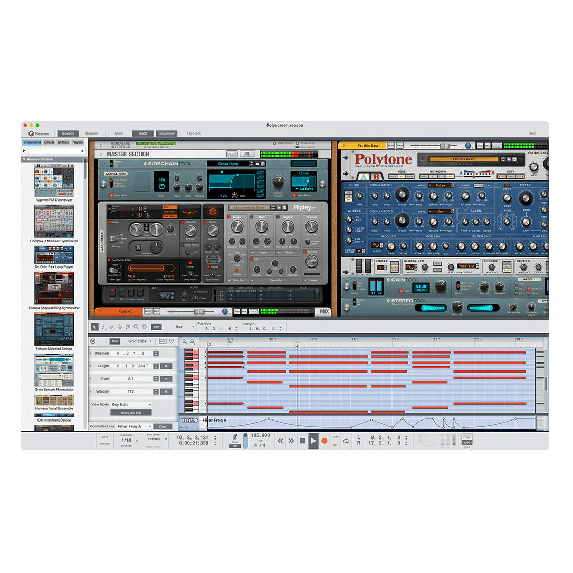Click the Multi Lane Edit button
573x573 pixels.
tap(131, 413)
